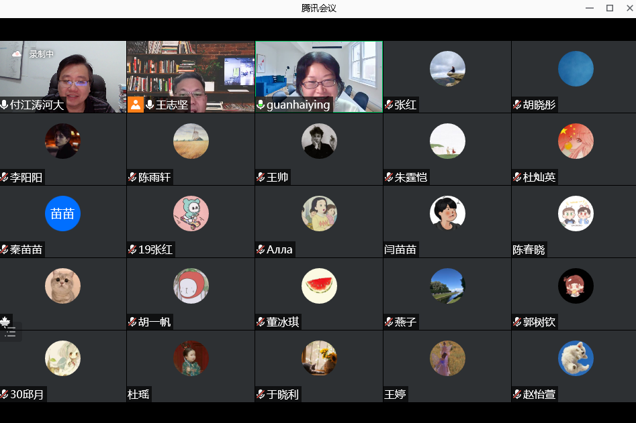Click the muted mic icon beside 胡晓彤
The width and height of the screenshot is (636, 423).
click(517, 105)
